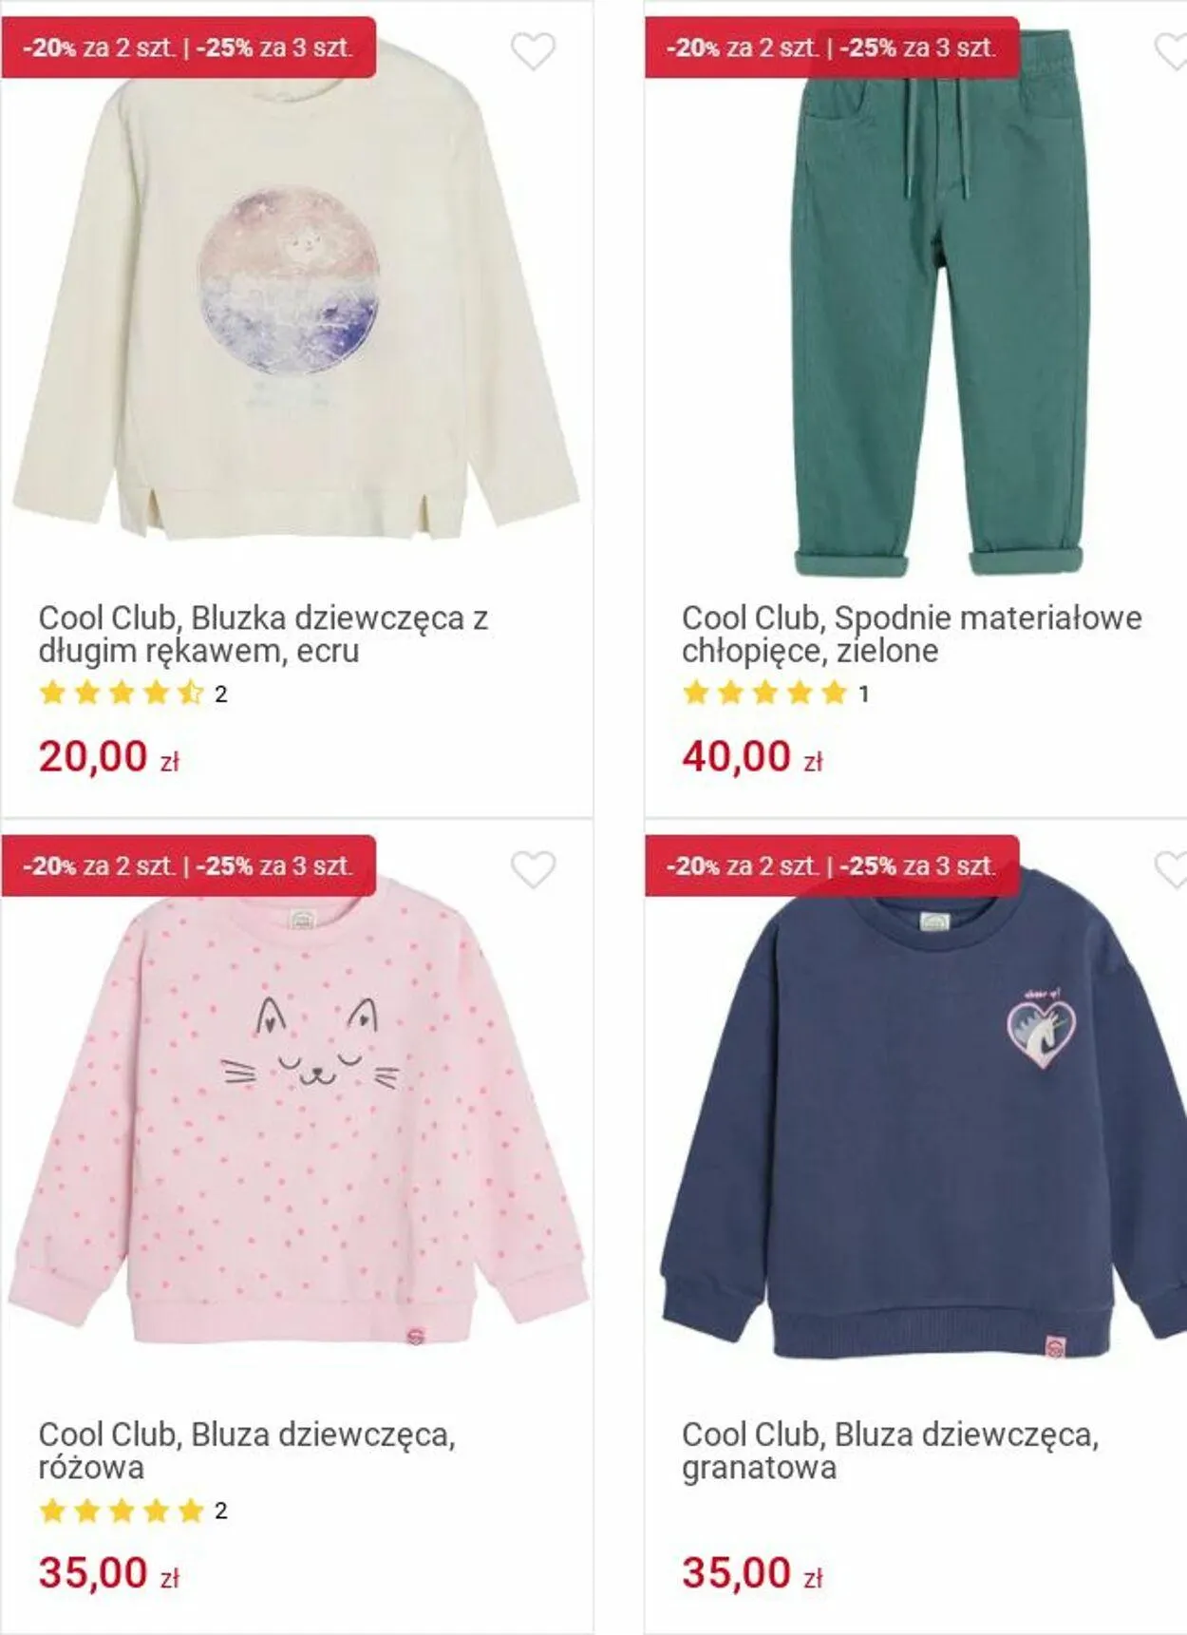Open link Bluzka dziewczęca z długim rękawem, ecru
The width and height of the screenshot is (1187, 1635).
(263, 634)
